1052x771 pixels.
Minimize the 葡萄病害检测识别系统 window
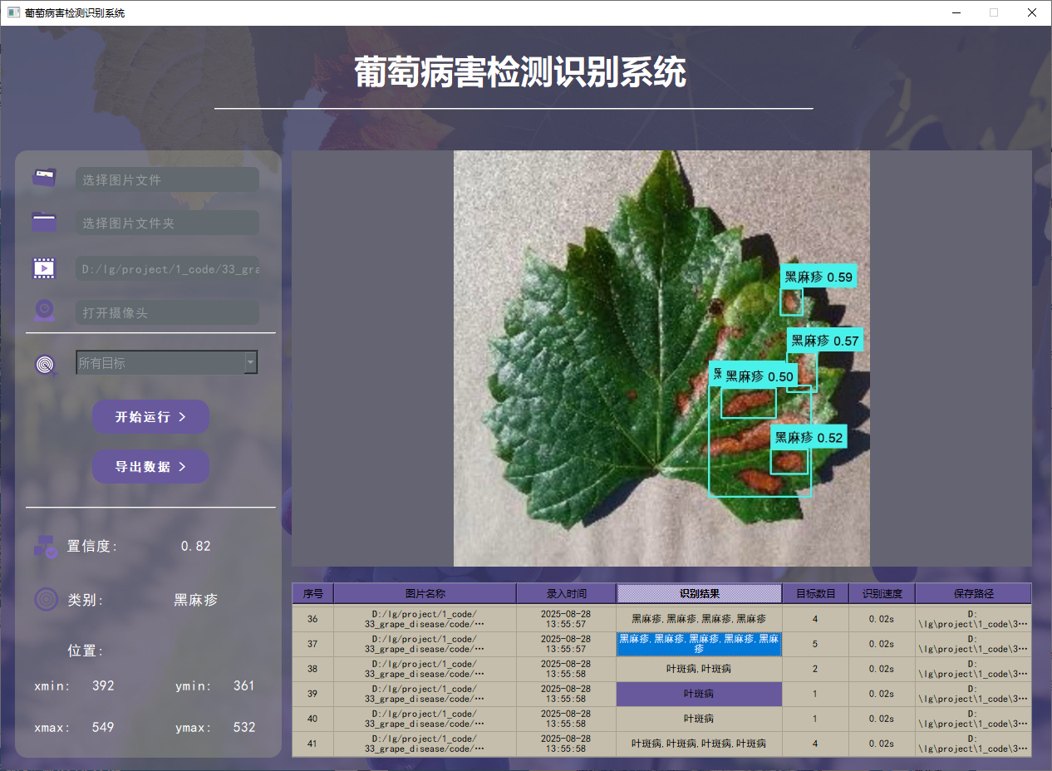tap(956, 12)
